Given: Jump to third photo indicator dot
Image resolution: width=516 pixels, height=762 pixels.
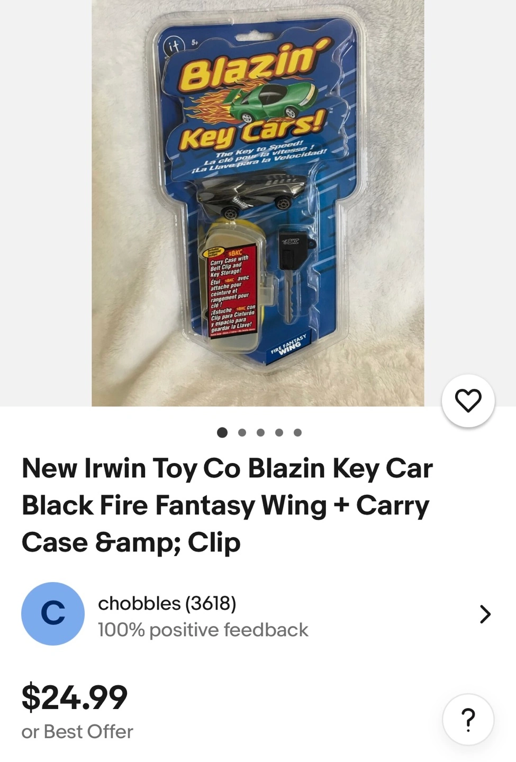Looking at the screenshot, I should click(x=260, y=432).
